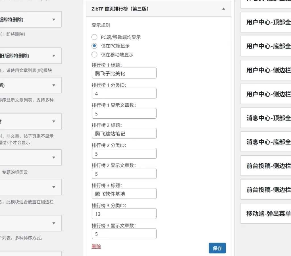This screenshot has width=291, height=256.
Task: Click the 排行榜 2 显示文章数 field
Action: (124, 173)
